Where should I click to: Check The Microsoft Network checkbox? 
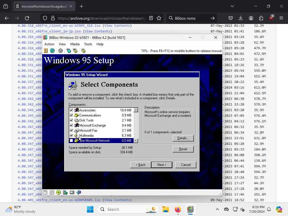(71, 141)
